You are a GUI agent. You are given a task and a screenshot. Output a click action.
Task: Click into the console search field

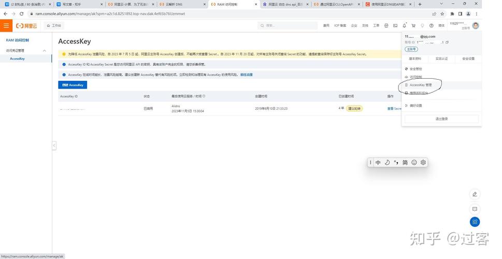[x=288, y=25]
